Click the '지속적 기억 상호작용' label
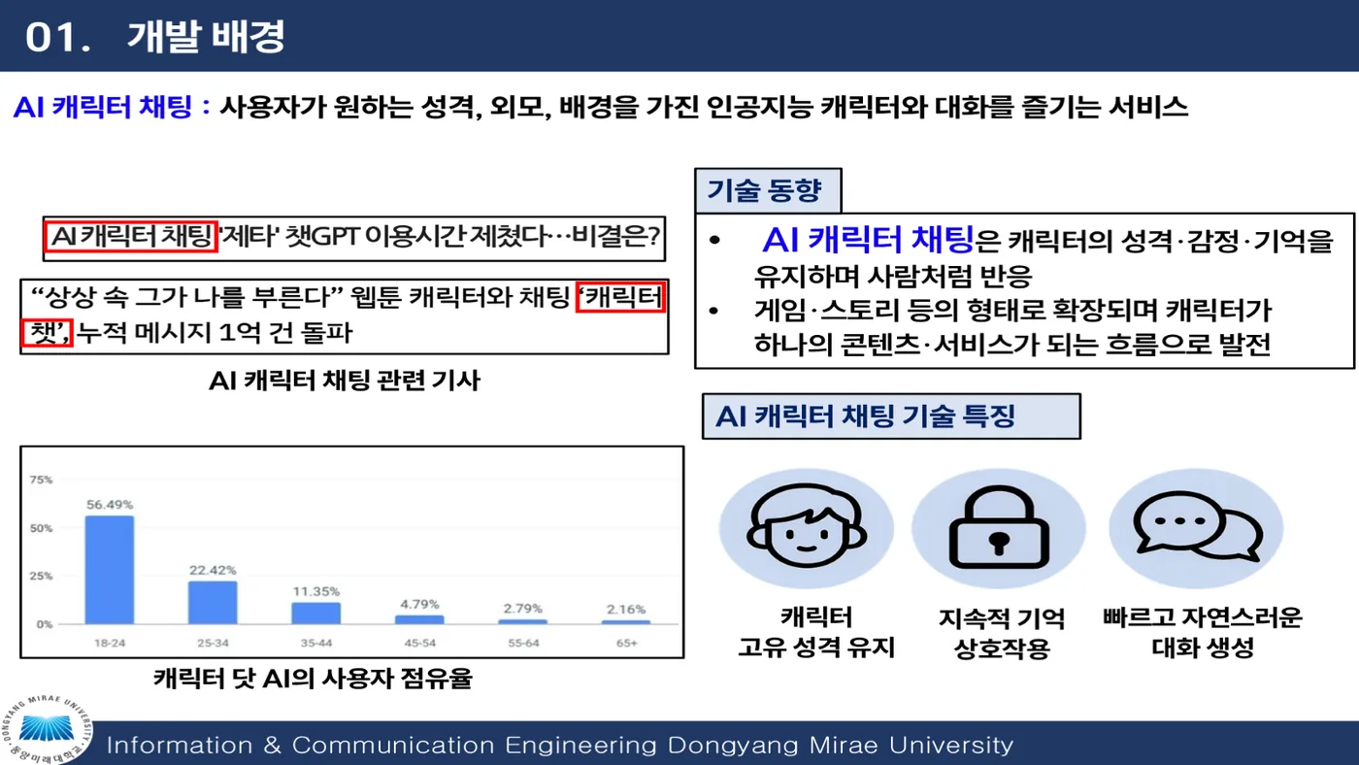This screenshot has height=765, width=1359. [1002, 633]
